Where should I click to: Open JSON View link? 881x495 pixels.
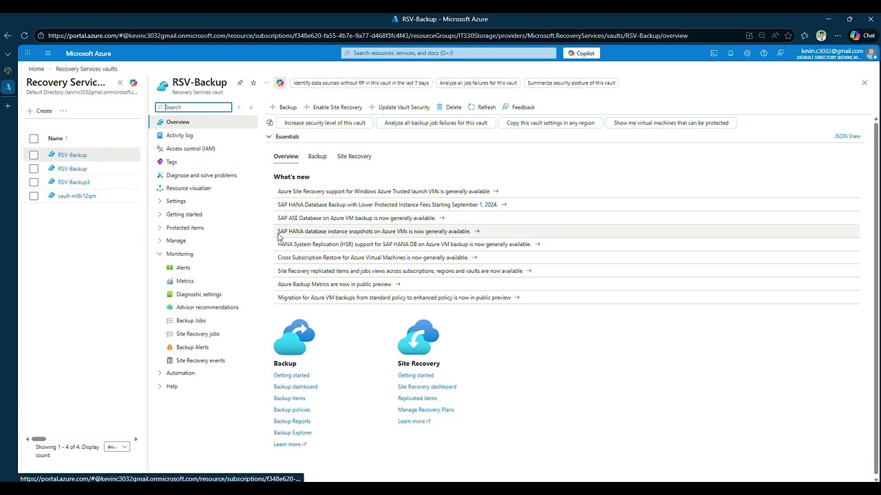pyautogui.click(x=847, y=136)
